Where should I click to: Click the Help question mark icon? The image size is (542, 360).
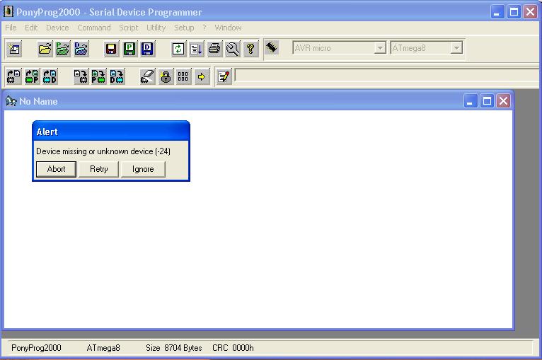pyautogui.click(x=250, y=49)
